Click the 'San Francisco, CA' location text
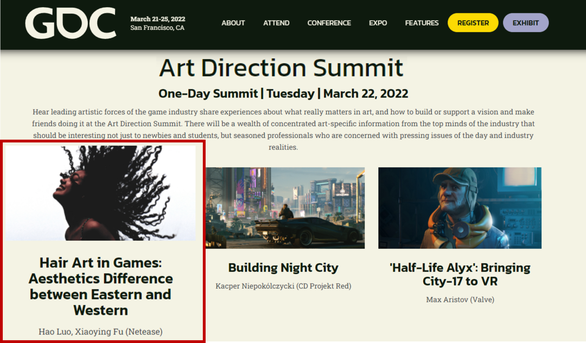586x343 pixels. [x=157, y=28]
